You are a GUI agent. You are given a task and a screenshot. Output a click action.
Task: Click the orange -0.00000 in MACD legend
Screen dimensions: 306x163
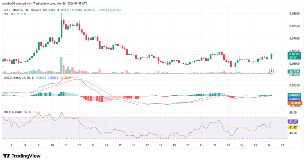[x=65, y=78]
